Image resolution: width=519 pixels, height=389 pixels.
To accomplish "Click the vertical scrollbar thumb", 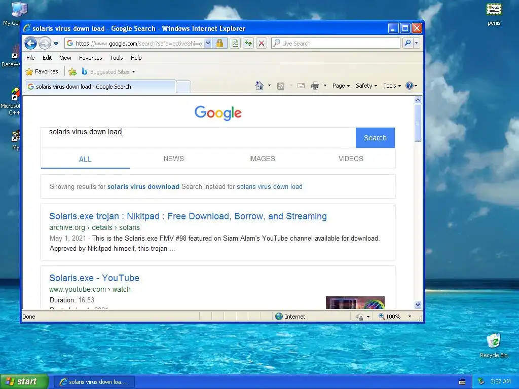I will (x=418, y=123).
